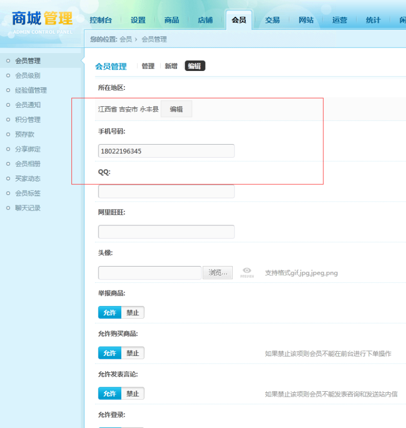Click the 新增 sub-tab
Viewport: 406px width, 428px height.
[171, 66]
